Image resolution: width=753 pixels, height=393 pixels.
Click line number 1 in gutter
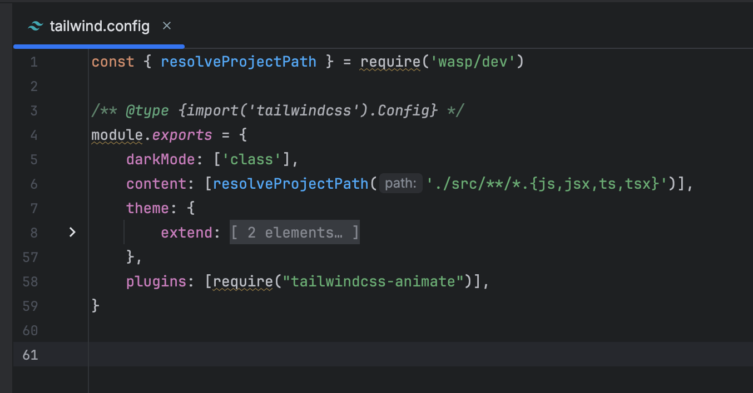click(34, 62)
